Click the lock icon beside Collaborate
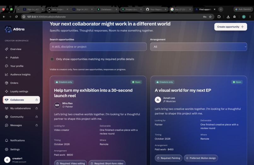The image size is (254, 165). (37, 100)
